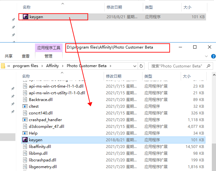This screenshot has height=171, width=216.
Task: Click the vertical scrollbar thumb in file list
Action: (x=214, y=157)
